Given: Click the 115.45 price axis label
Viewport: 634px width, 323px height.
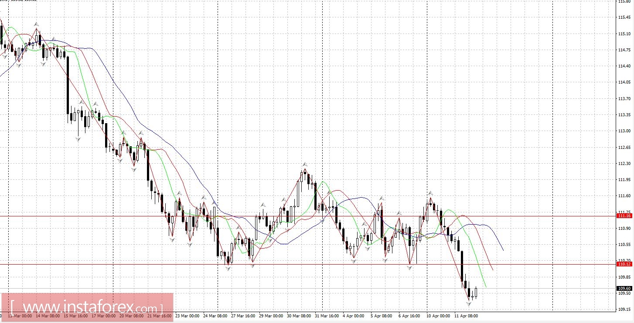Looking at the screenshot, I should 624,18.
